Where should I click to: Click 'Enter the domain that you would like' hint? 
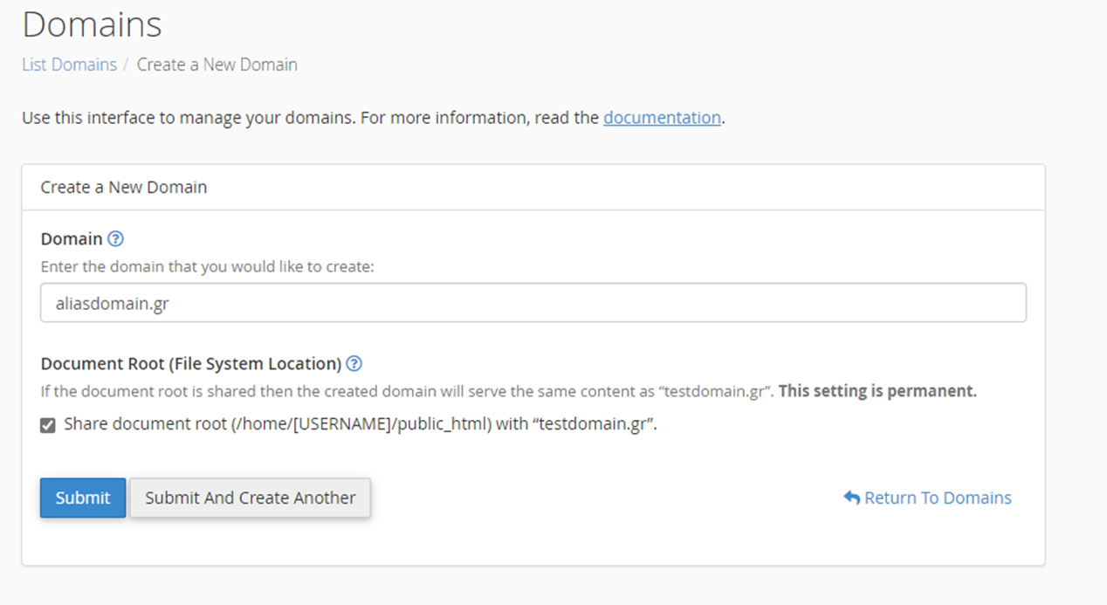207,266
